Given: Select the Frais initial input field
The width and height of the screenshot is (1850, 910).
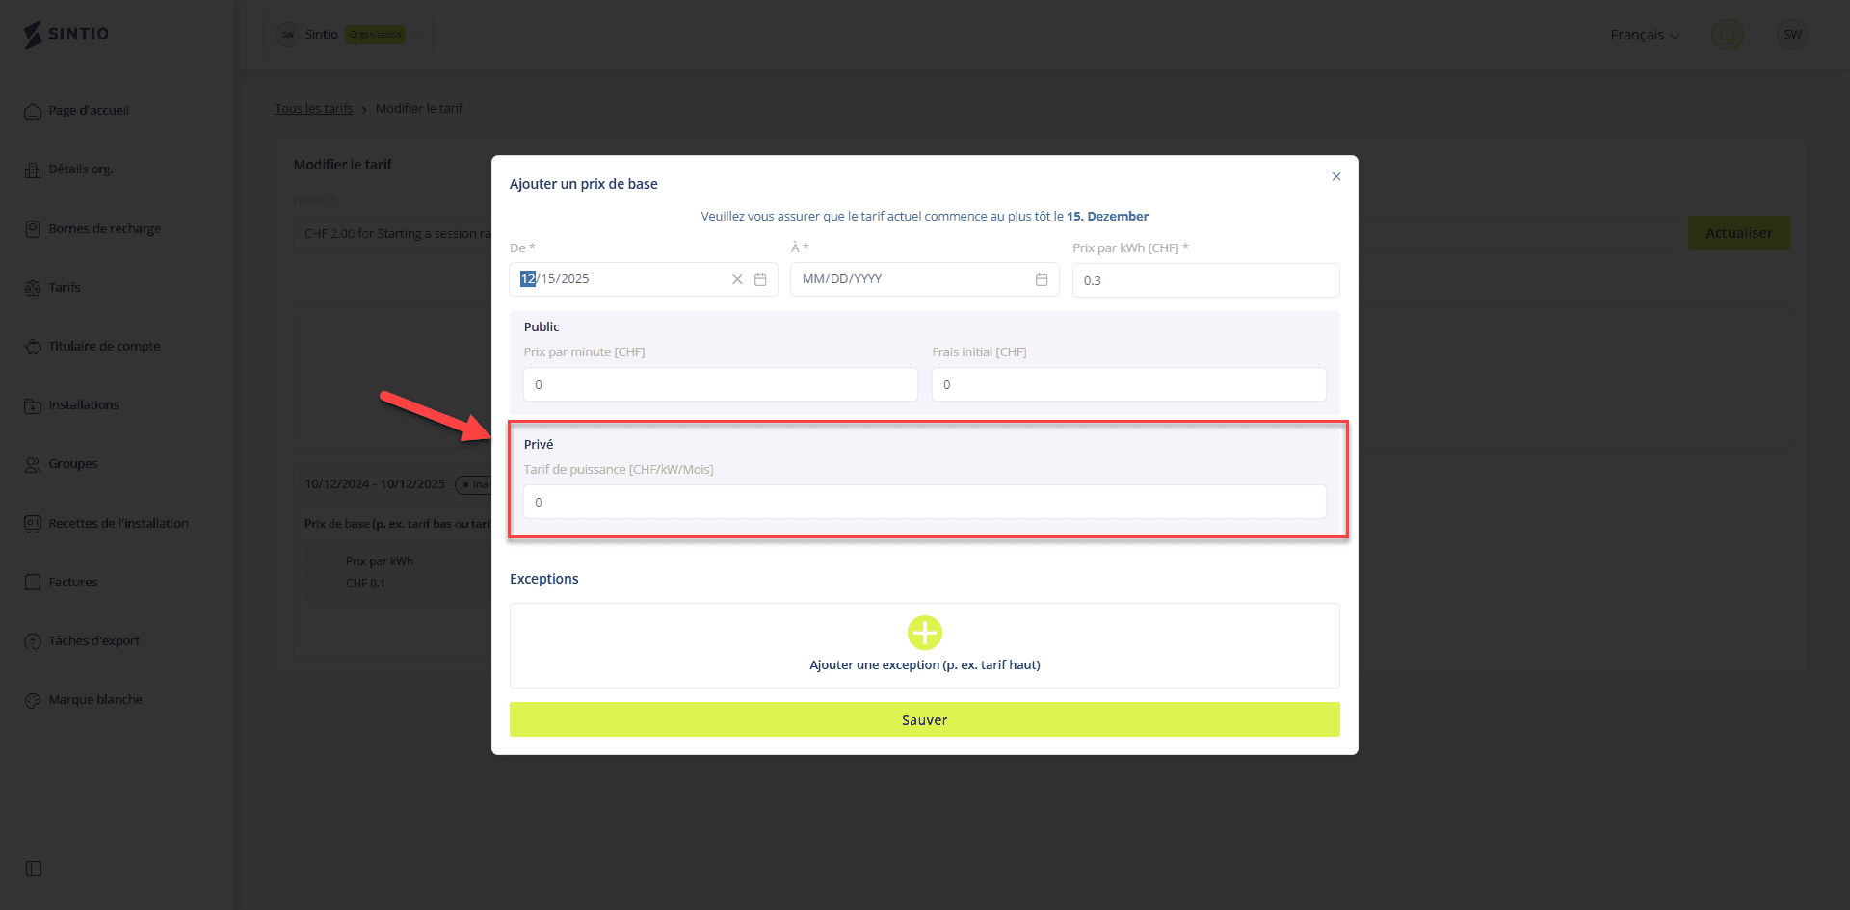Looking at the screenshot, I should click(1128, 384).
